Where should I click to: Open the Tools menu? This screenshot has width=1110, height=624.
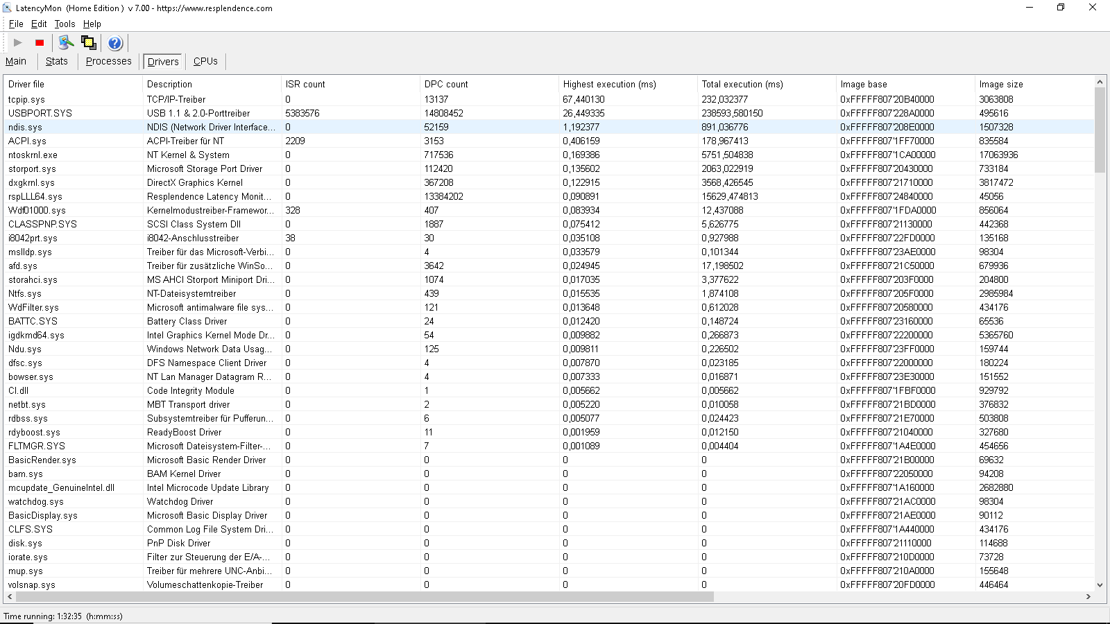point(65,24)
